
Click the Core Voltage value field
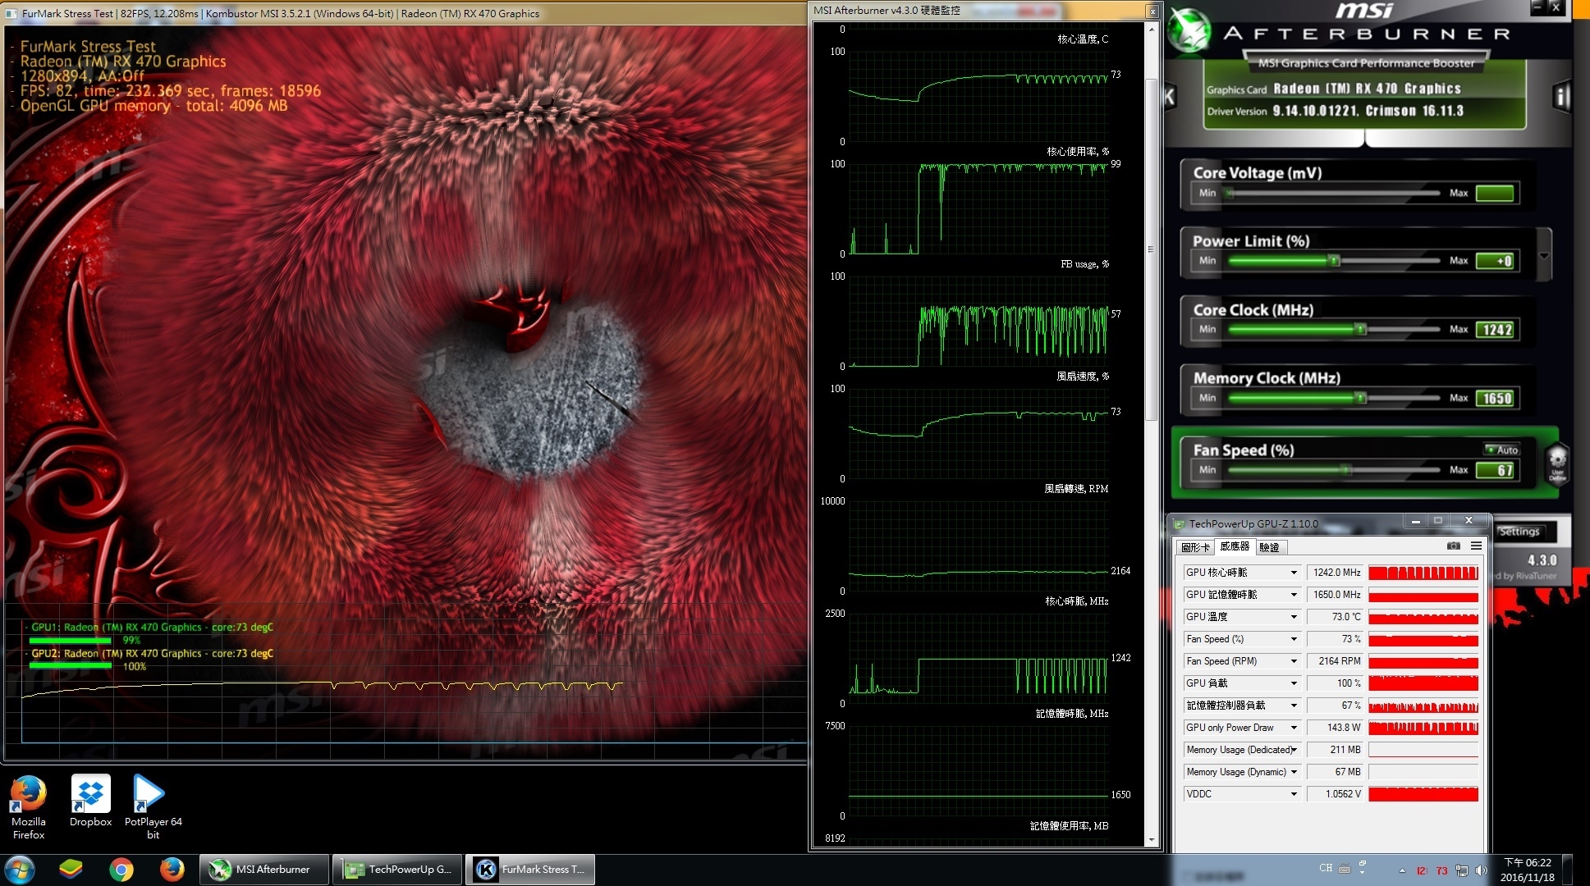click(x=1496, y=194)
